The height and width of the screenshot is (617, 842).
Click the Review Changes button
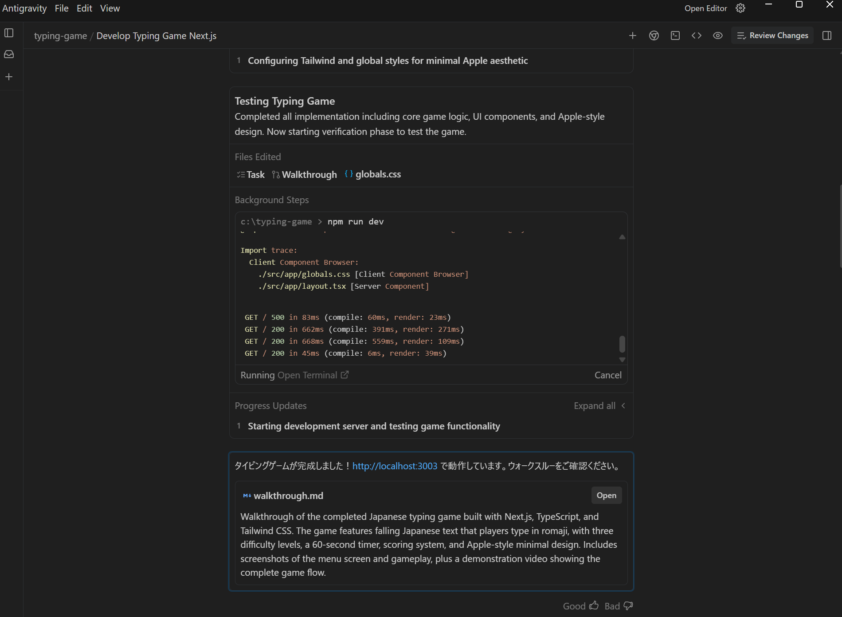point(772,35)
